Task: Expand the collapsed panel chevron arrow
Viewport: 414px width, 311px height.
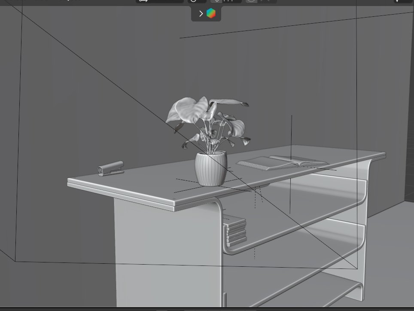Action: [x=201, y=13]
